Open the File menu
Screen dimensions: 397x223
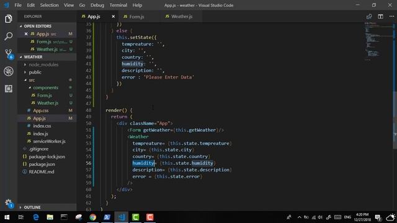click(x=18, y=5)
